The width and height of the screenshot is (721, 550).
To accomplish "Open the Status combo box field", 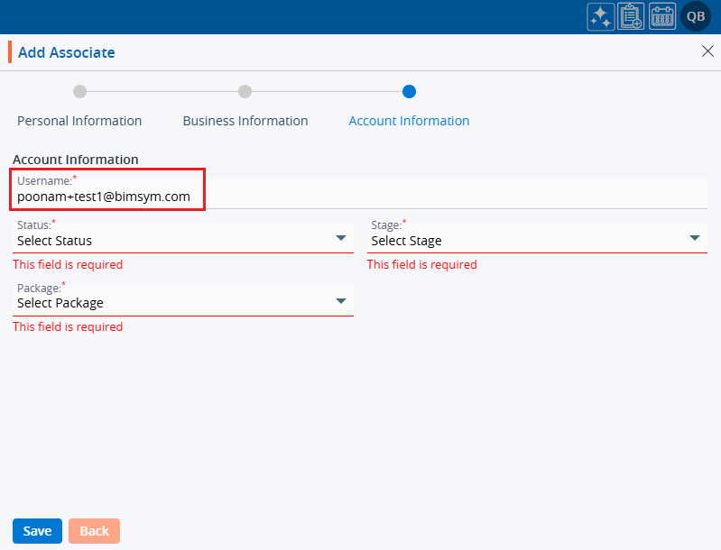I will (x=171, y=240).
